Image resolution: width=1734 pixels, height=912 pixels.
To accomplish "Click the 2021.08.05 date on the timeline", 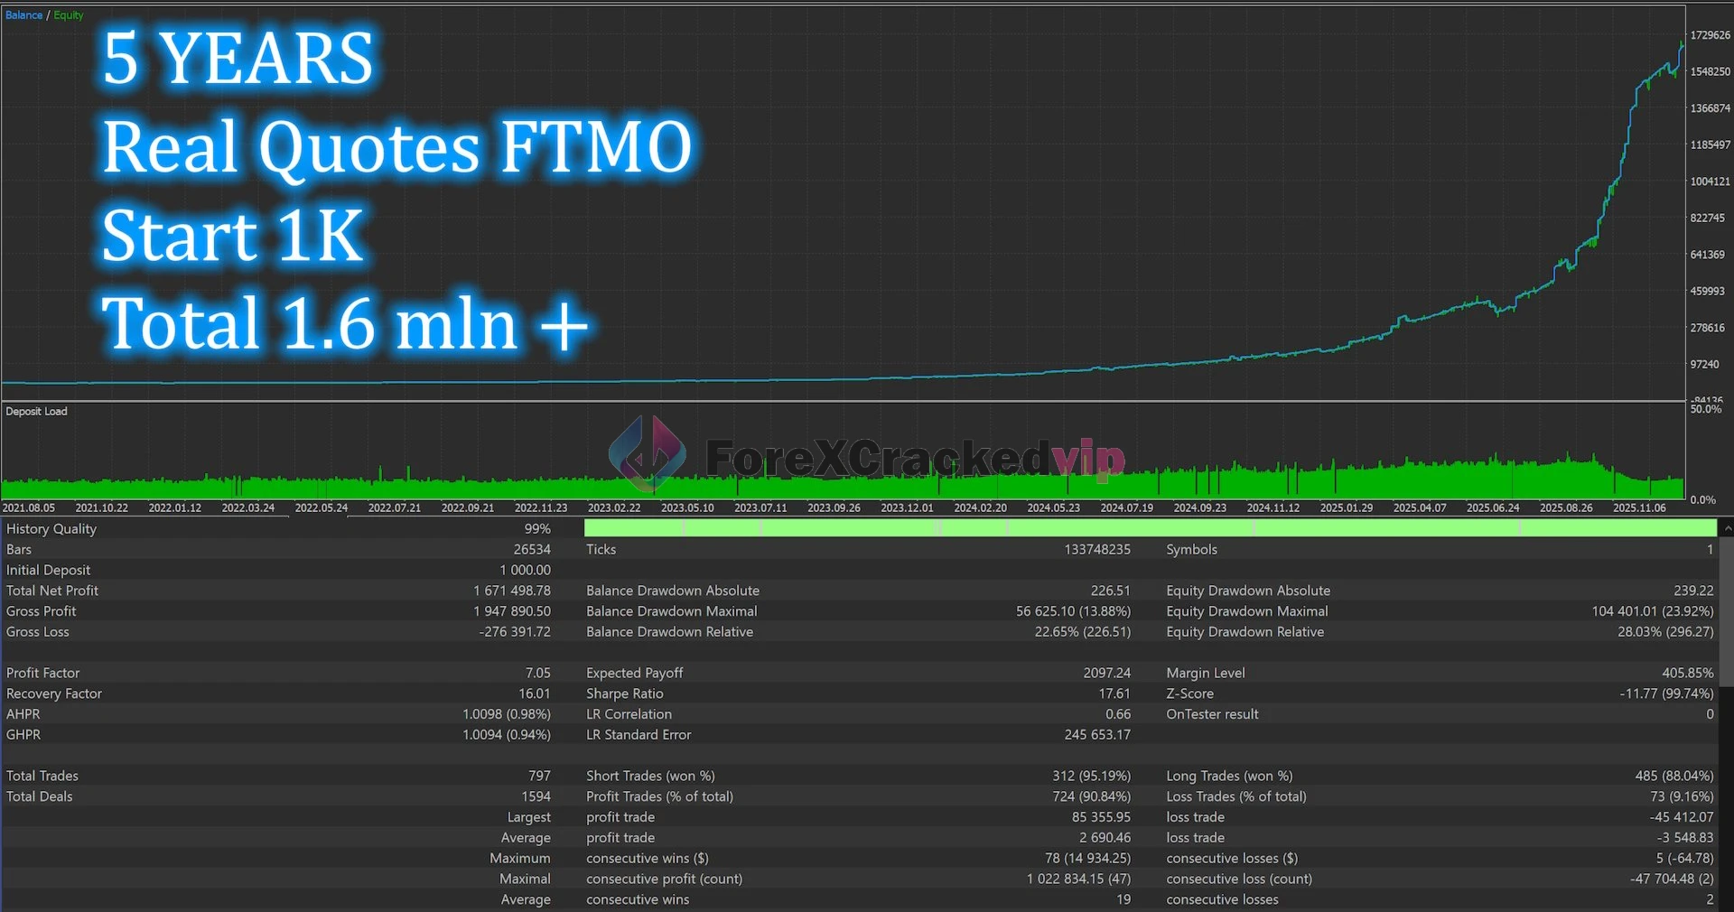I will (28, 508).
